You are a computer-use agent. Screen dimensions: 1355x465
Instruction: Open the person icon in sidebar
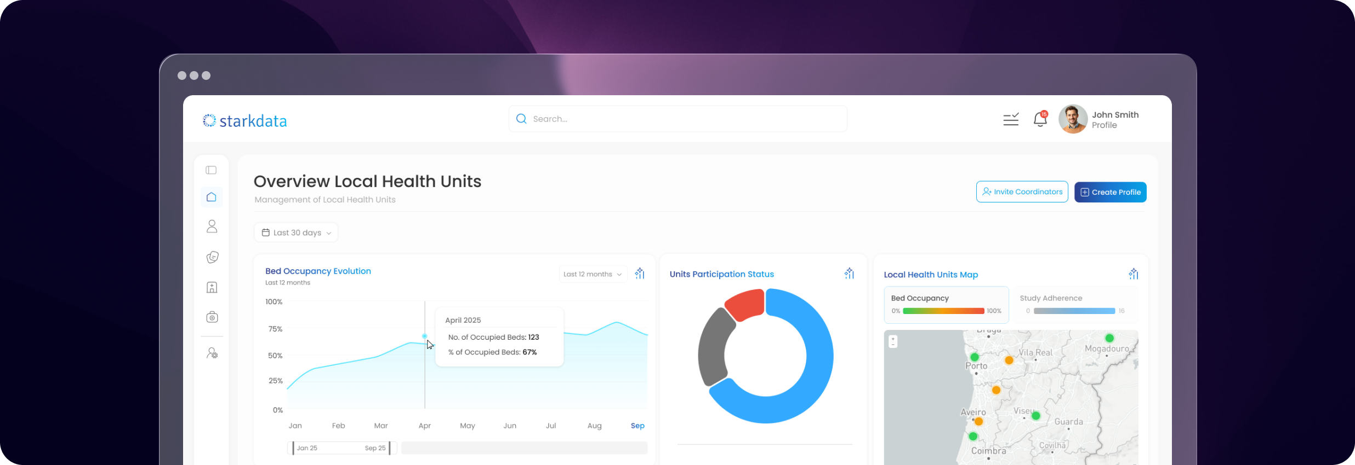pyautogui.click(x=212, y=226)
